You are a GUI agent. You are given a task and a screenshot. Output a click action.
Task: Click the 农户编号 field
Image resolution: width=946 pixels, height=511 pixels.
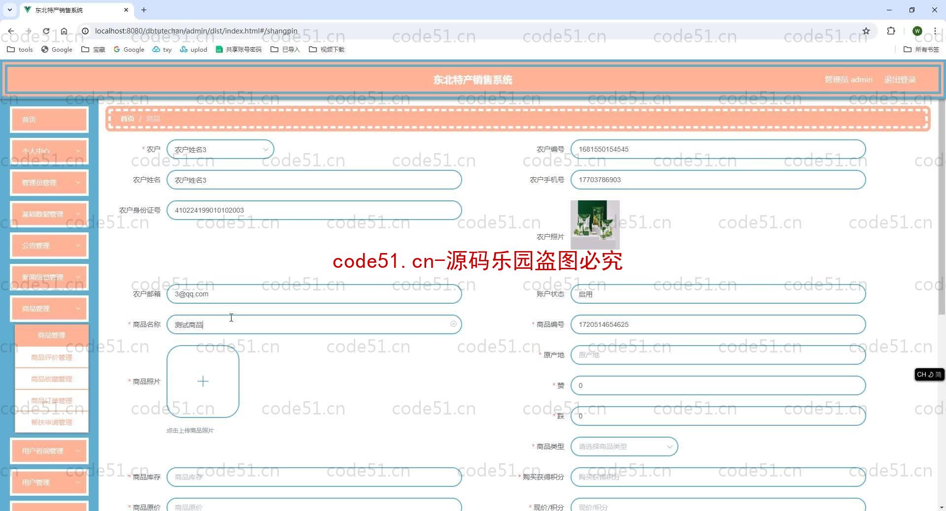tap(718, 149)
